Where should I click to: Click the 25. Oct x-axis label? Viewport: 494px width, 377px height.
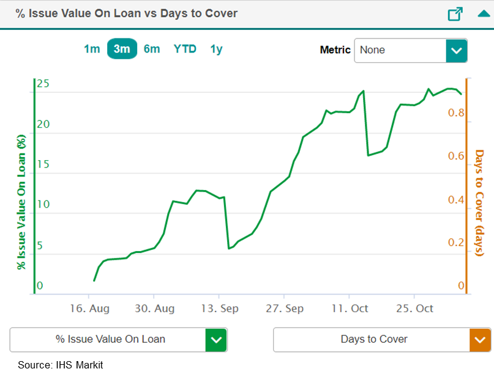(x=414, y=309)
